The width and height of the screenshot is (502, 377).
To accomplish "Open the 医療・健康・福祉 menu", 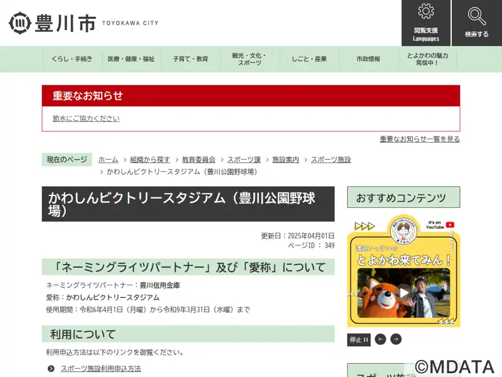I will (x=131, y=59).
